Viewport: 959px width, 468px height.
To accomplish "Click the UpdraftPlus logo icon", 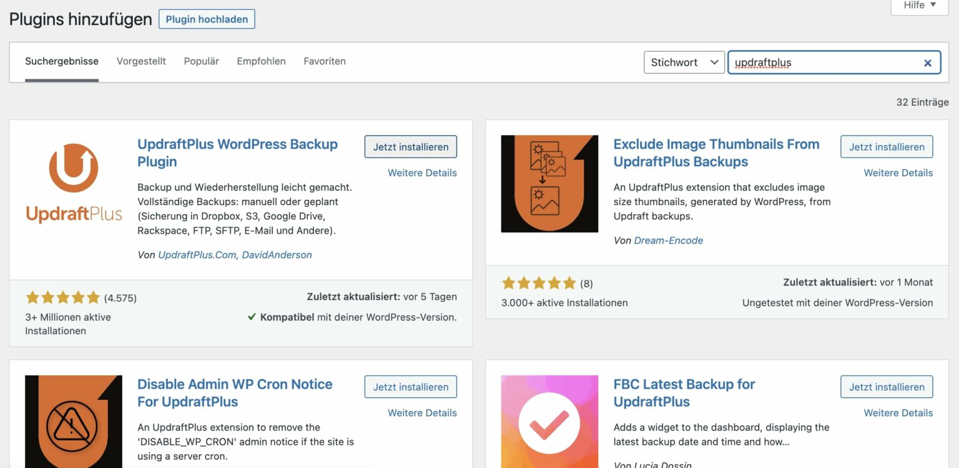I will click(74, 184).
